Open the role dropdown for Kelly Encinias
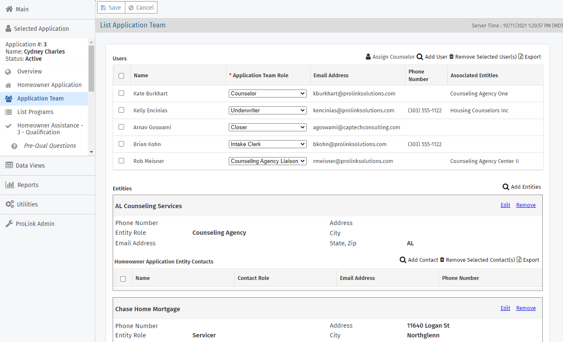The image size is (563, 342). tap(268, 110)
